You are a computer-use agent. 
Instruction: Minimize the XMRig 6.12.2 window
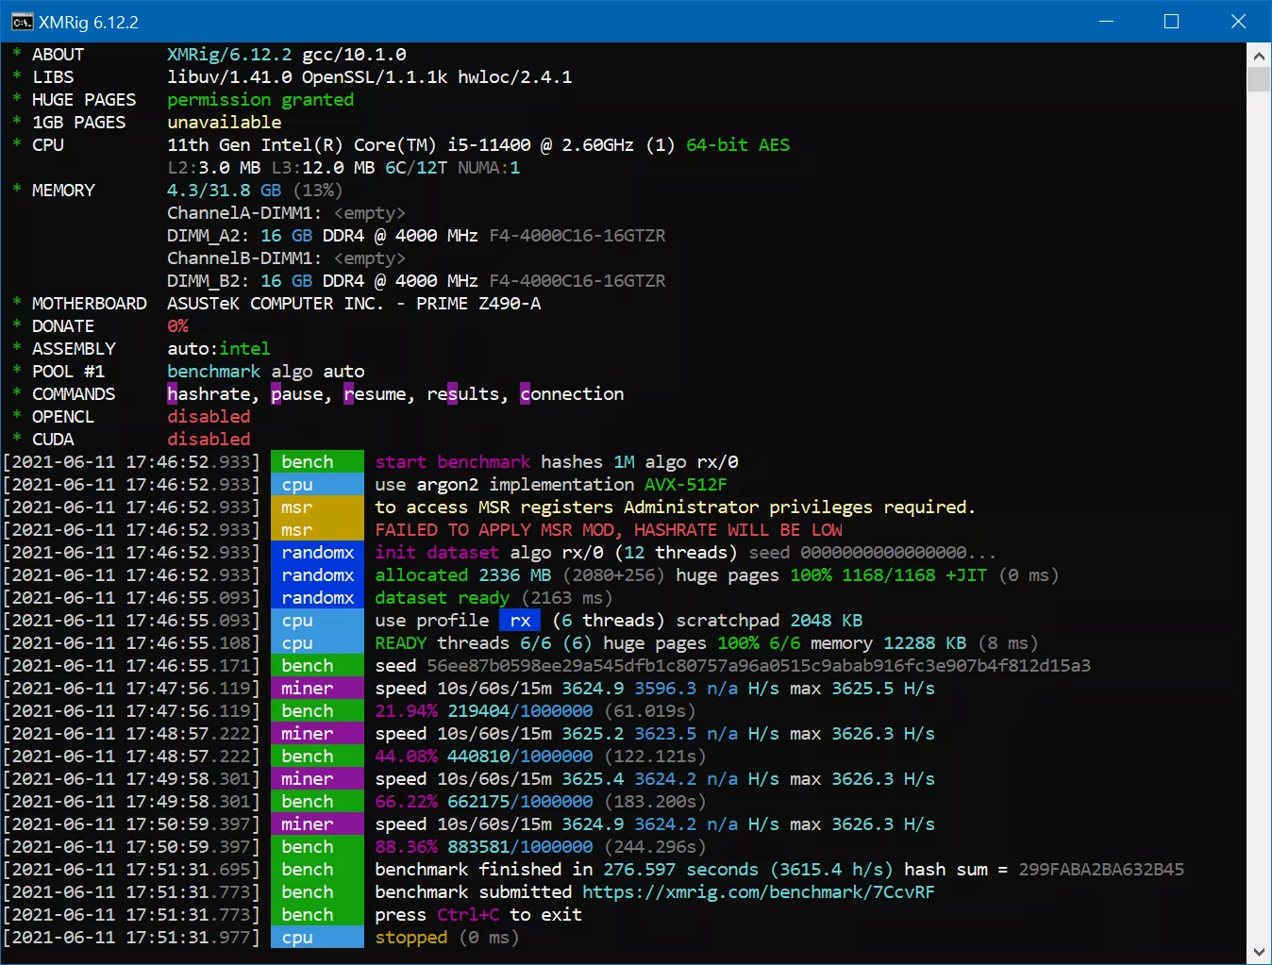1107,21
